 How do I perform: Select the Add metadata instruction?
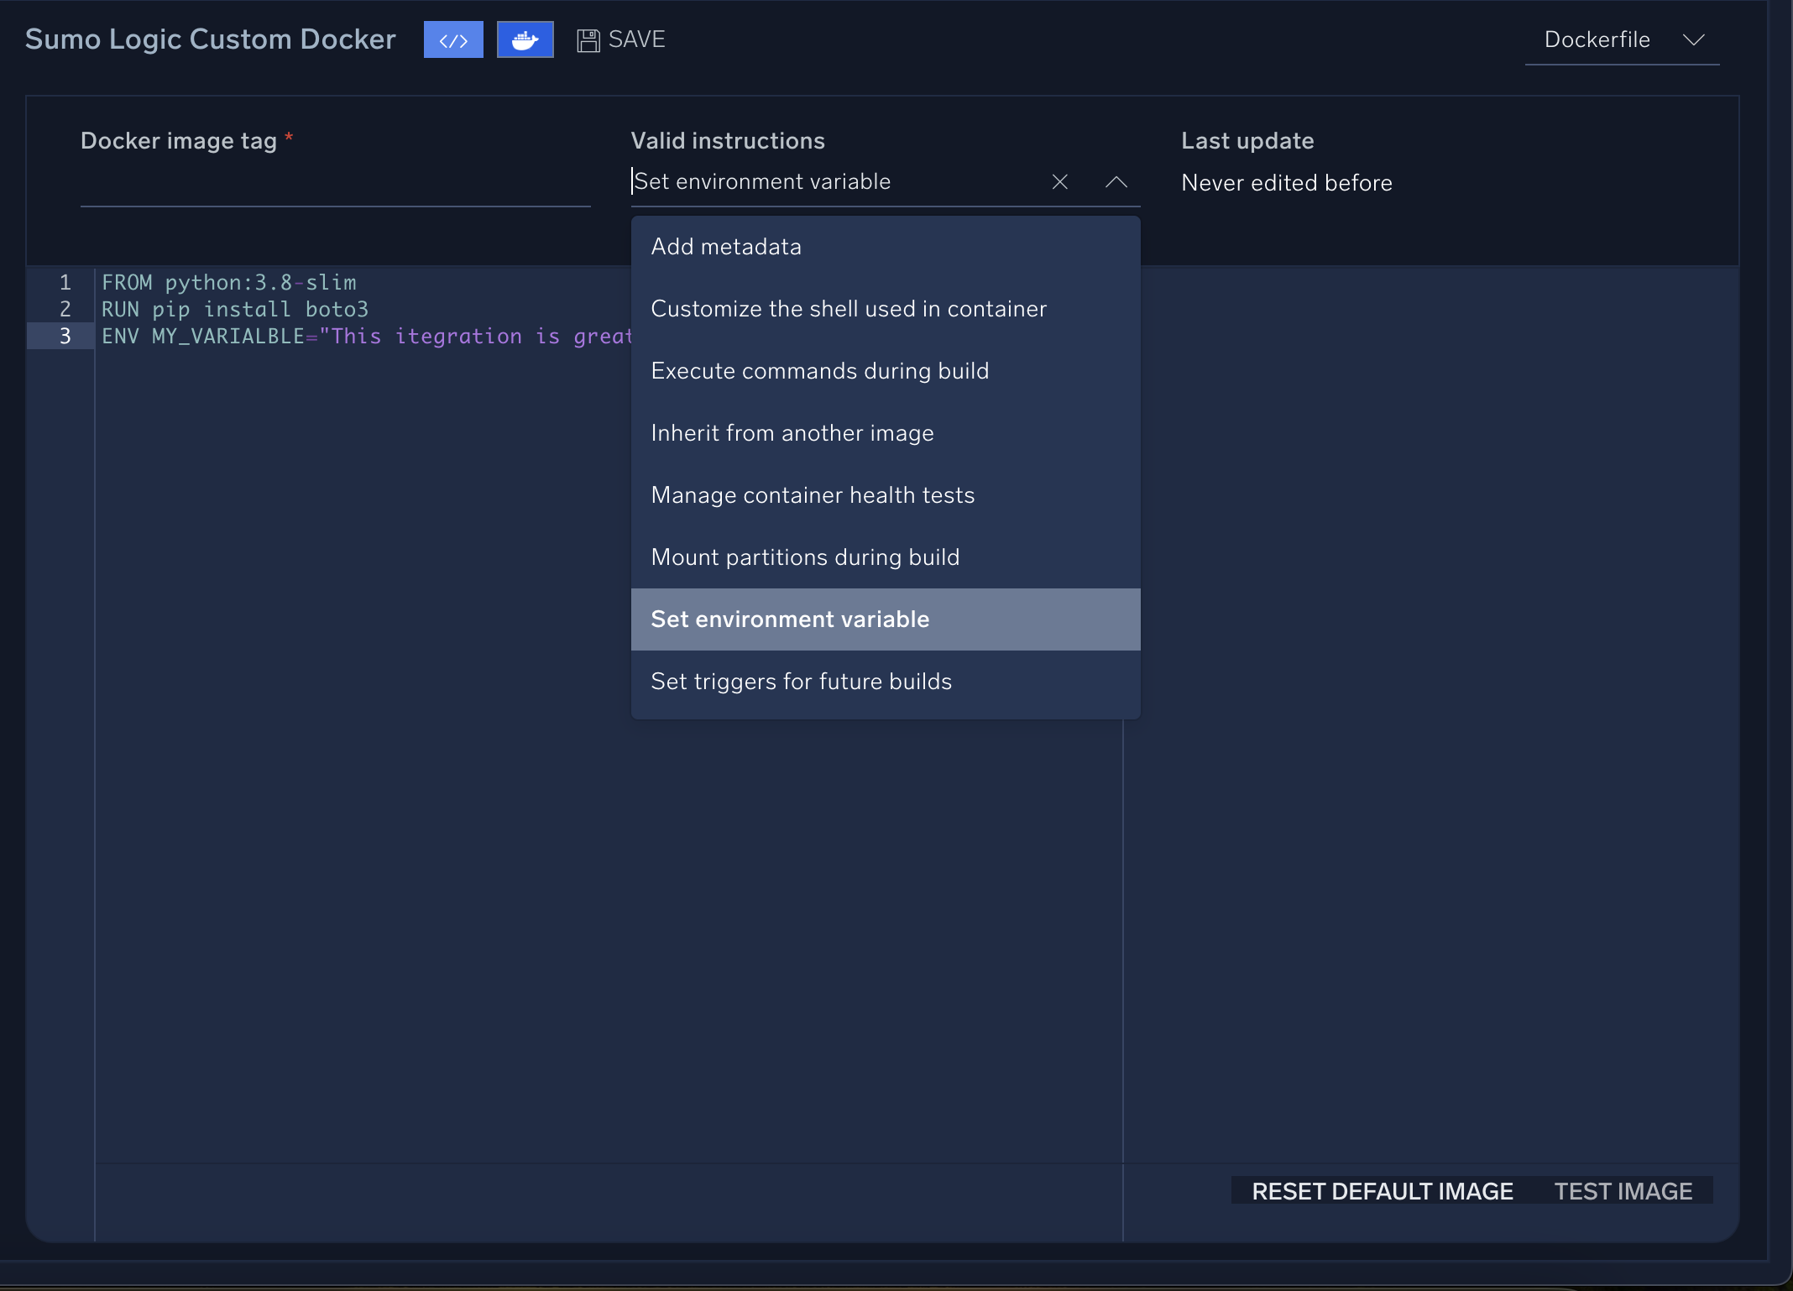(x=725, y=246)
